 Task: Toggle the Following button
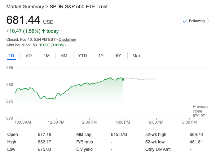pos(194,21)
